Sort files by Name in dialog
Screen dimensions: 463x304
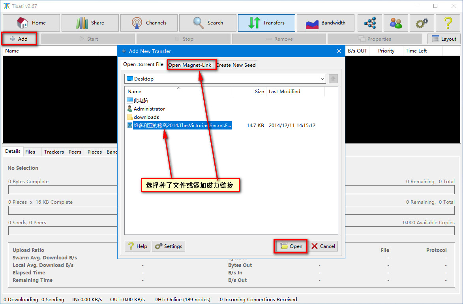(x=178, y=92)
